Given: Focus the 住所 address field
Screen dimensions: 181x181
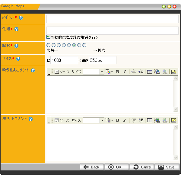Looking at the screenshot, I should tap(113, 30).
